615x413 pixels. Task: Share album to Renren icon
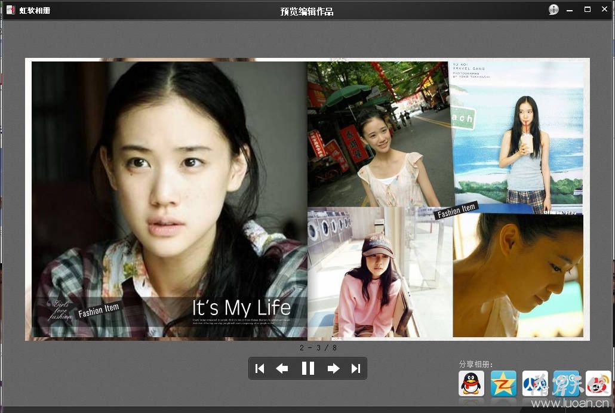535,383
